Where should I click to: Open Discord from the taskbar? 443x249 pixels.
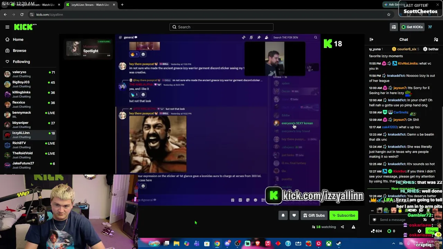[227, 244]
